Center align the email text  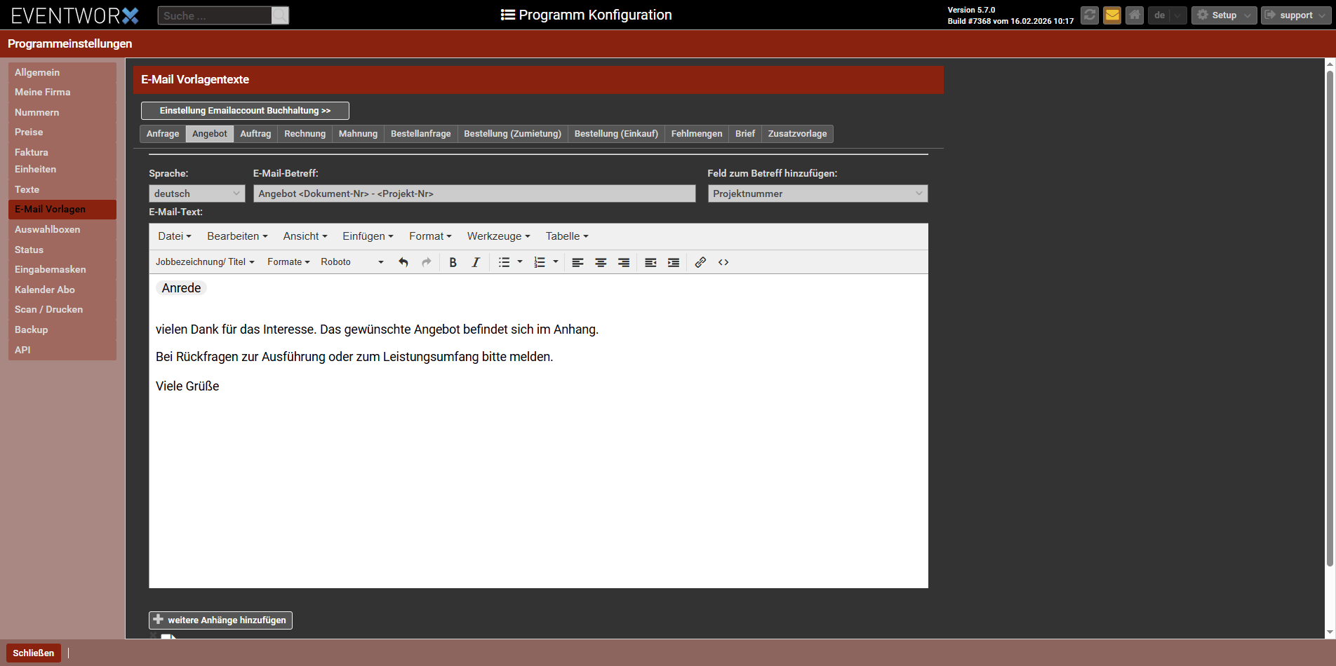(x=601, y=262)
